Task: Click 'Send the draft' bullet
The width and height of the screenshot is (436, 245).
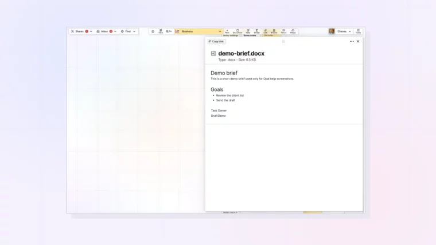Action: [x=225, y=100]
